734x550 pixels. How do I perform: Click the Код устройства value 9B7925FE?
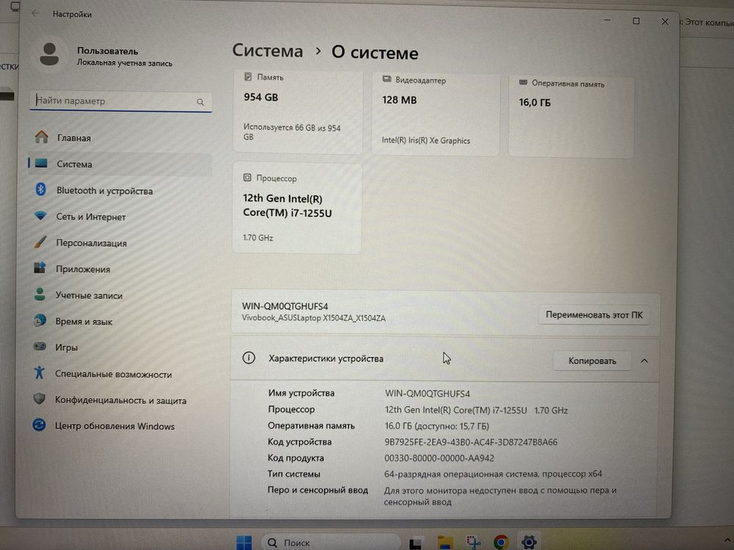tap(471, 442)
